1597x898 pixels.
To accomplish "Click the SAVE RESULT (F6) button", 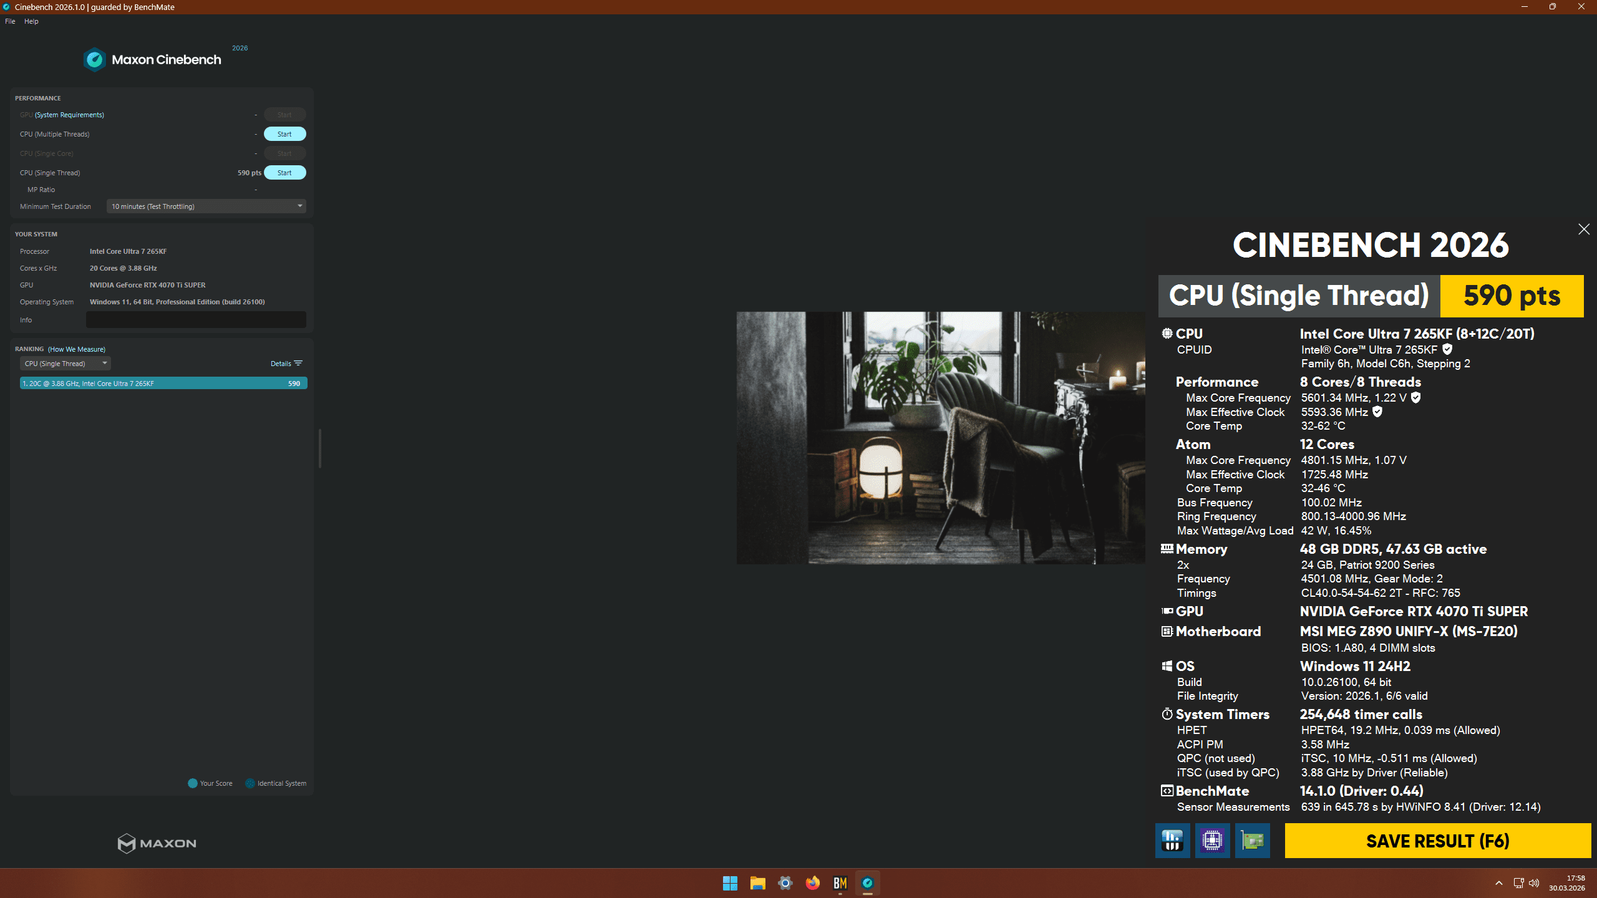I will tap(1437, 841).
